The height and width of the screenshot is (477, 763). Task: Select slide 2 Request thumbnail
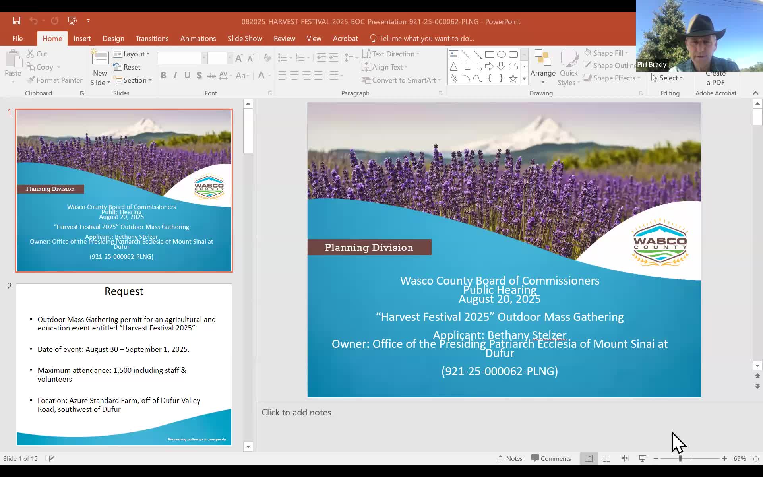(124, 364)
